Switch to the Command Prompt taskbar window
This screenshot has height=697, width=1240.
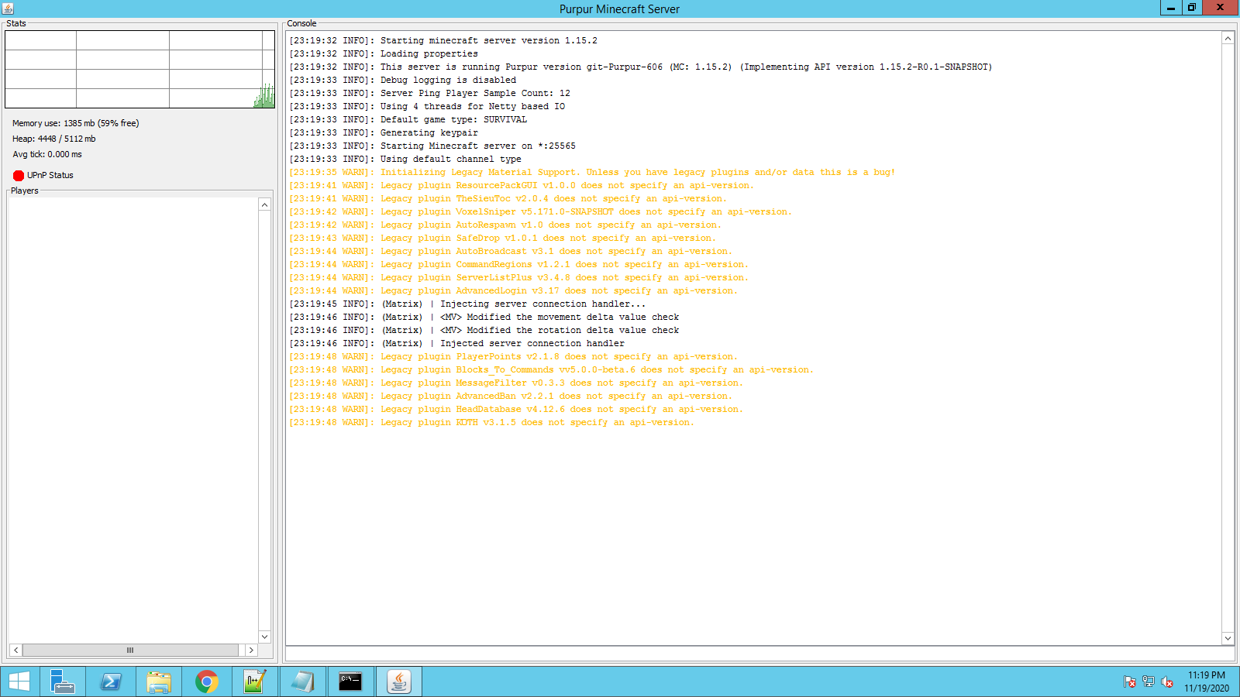click(351, 682)
